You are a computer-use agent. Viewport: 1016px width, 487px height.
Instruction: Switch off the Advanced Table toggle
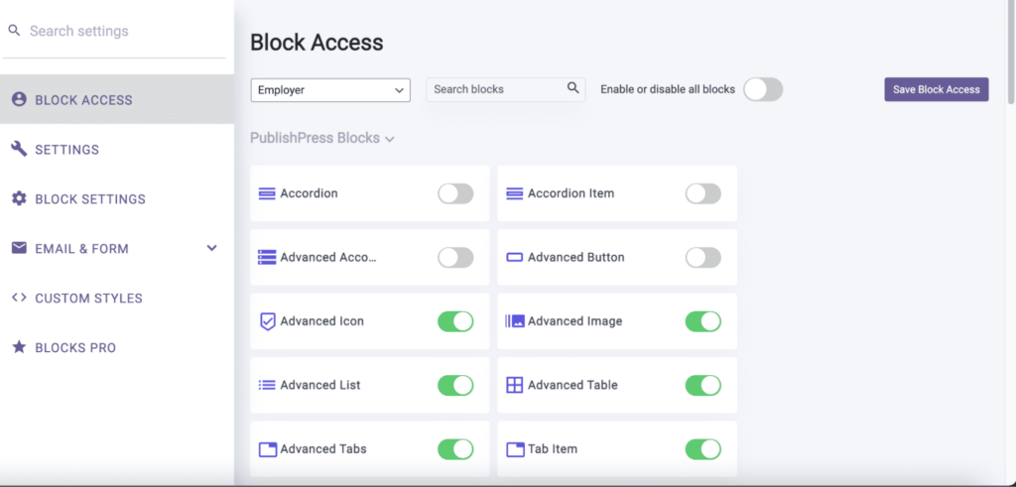[703, 385]
